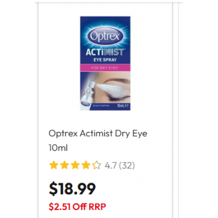The width and height of the screenshot is (218, 218).
Task: Click the small Optrex logo beside bottle
Action: [84, 103]
